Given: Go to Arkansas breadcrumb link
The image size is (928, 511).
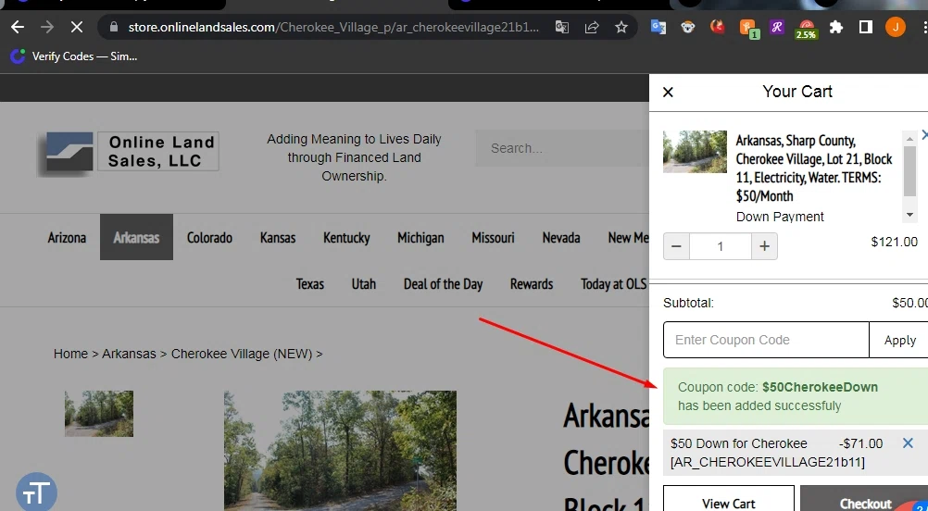Looking at the screenshot, I should 129,354.
